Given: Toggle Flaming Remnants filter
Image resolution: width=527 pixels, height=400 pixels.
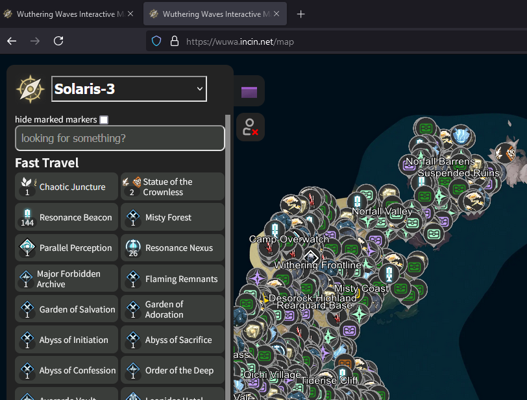Looking at the screenshot, I should [173, 278].
